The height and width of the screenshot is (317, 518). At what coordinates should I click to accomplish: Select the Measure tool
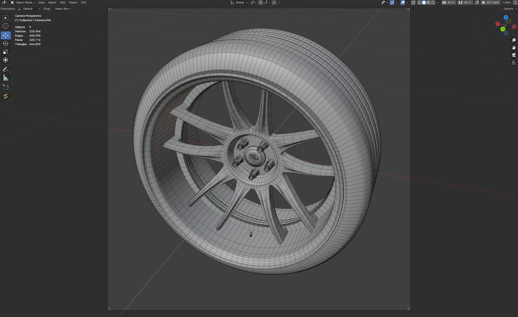(x=6, y=78)
